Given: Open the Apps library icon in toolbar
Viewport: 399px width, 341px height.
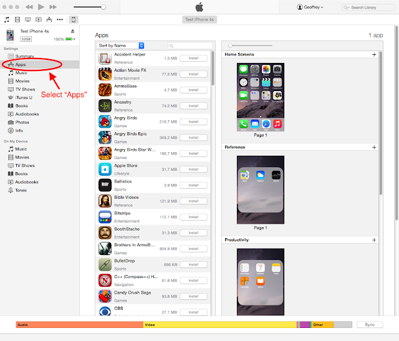Looking at the screenshot, I should pyautogui.click(x=49, y=19).
